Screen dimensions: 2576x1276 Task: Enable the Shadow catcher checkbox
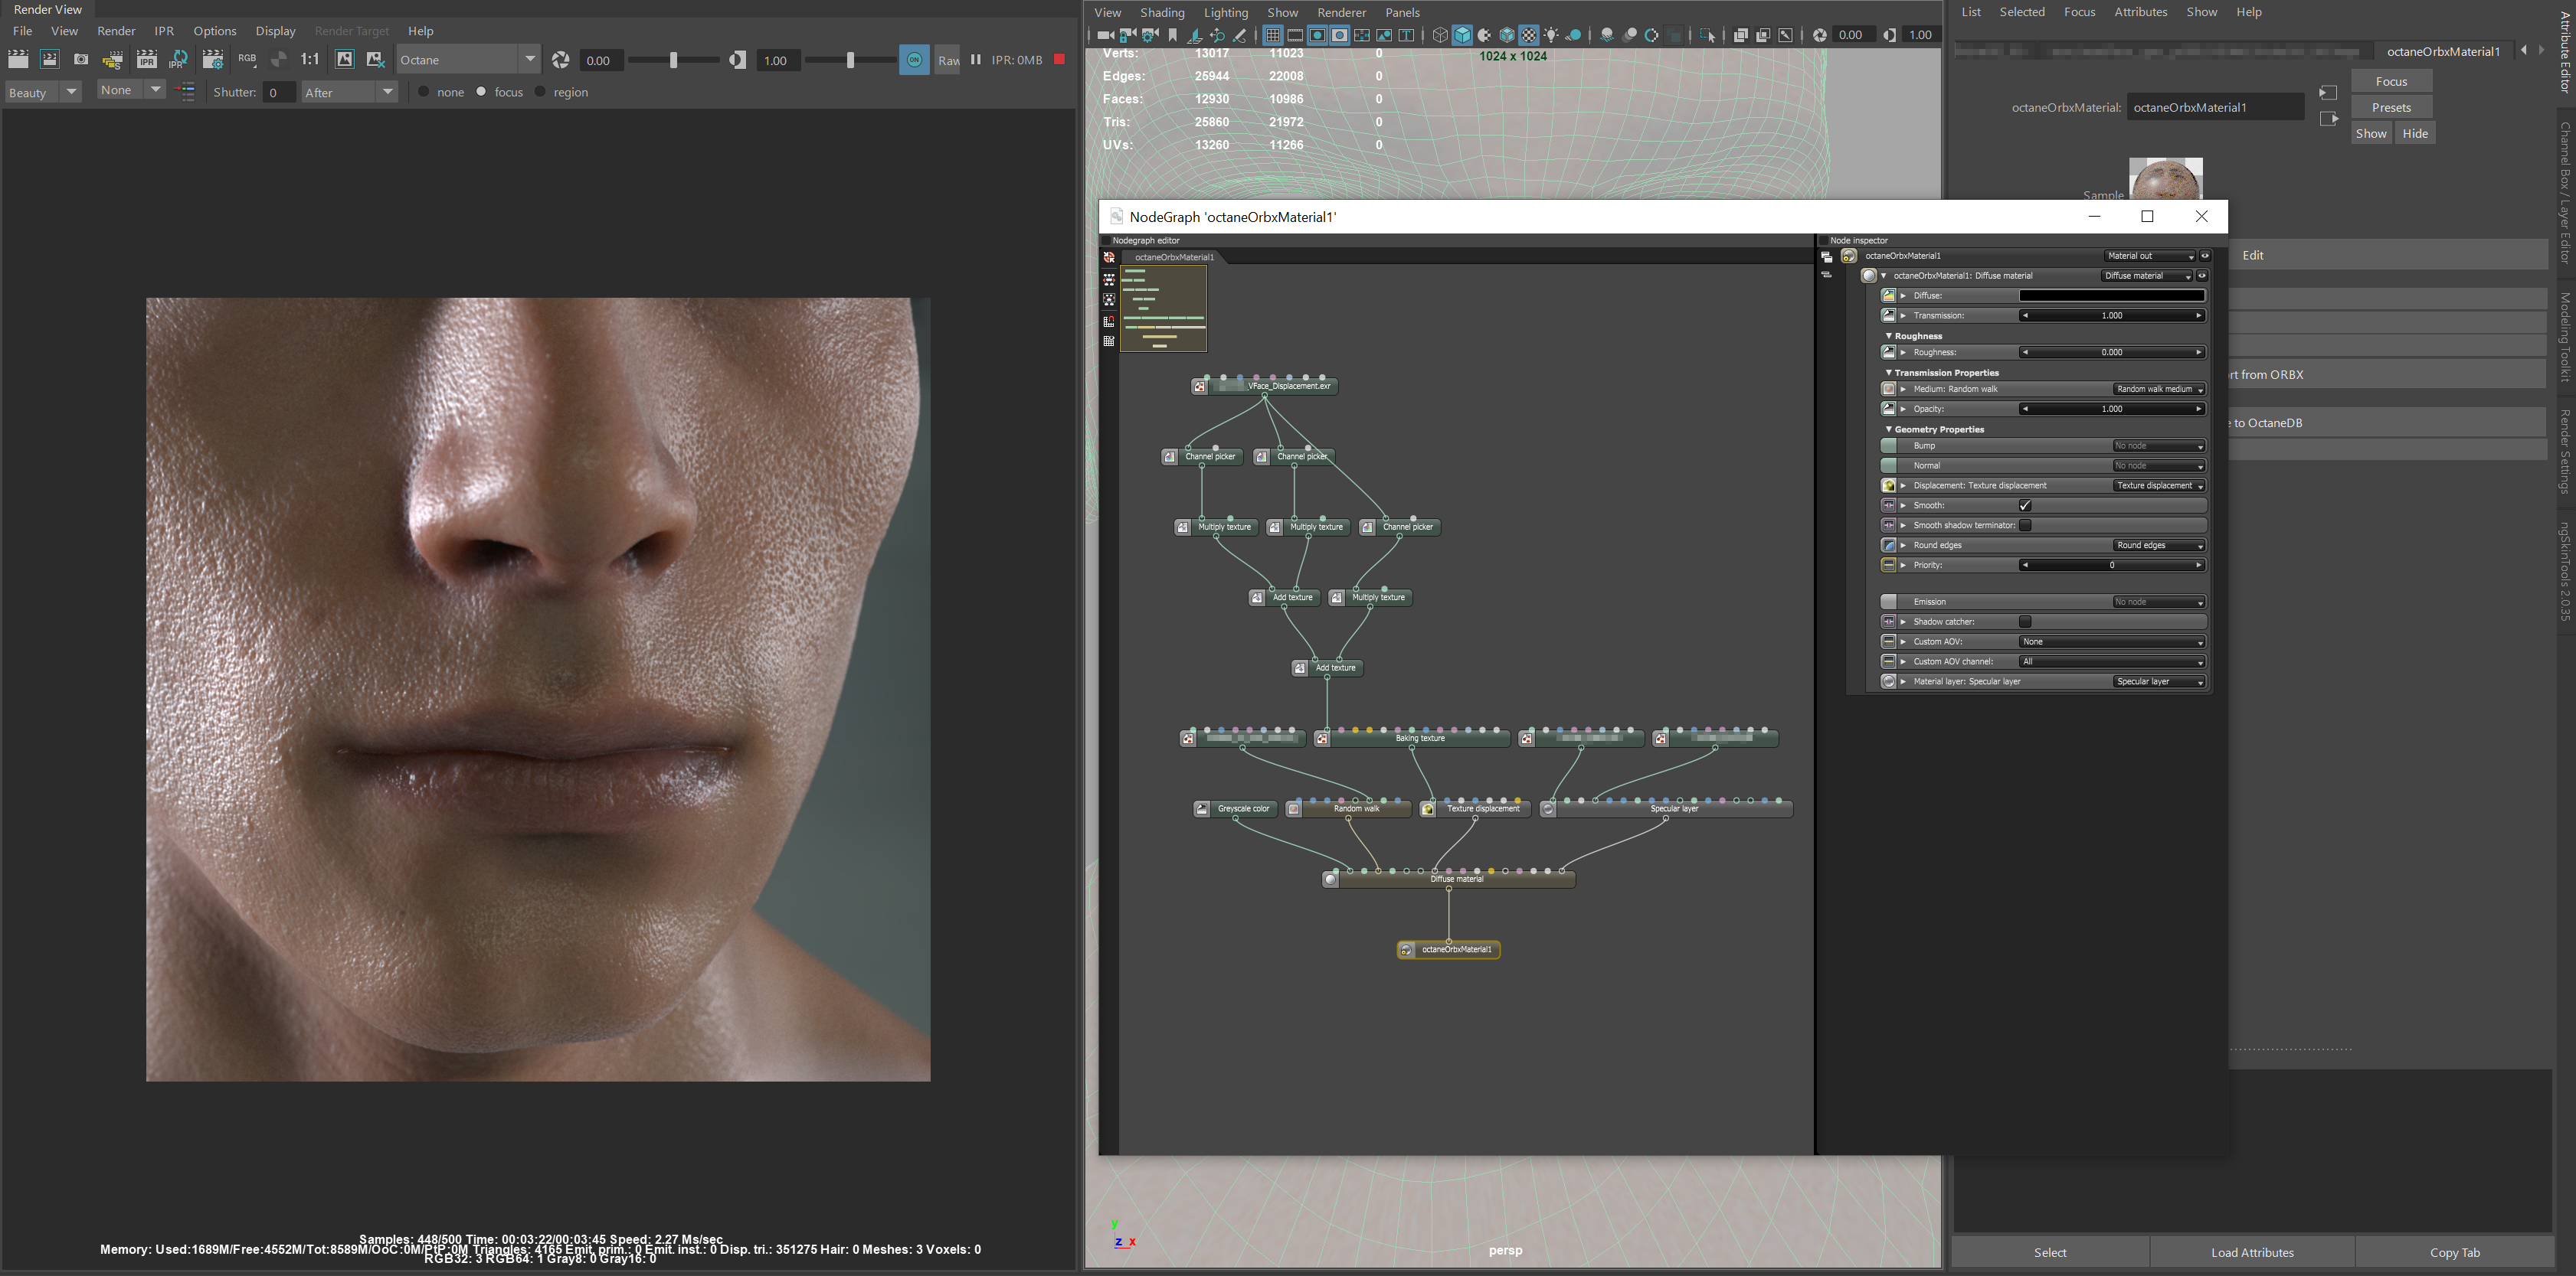pyautogui.click(x=2025, y=622)
